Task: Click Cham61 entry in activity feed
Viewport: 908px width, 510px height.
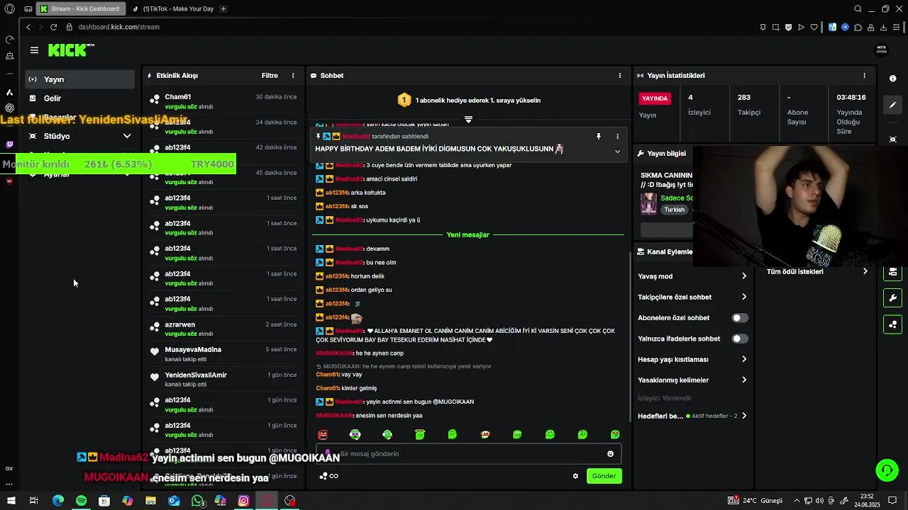Action: click(223, 101)
